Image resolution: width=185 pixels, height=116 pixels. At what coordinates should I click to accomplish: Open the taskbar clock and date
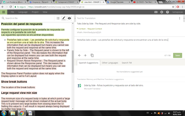pyautogui.click(x=177, y=113)
